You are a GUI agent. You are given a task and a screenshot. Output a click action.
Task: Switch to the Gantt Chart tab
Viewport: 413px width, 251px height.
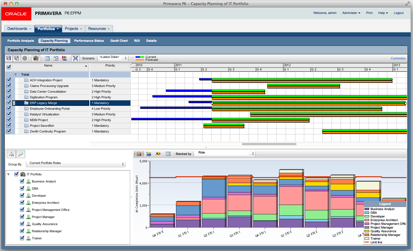click(x=119, y=41)
